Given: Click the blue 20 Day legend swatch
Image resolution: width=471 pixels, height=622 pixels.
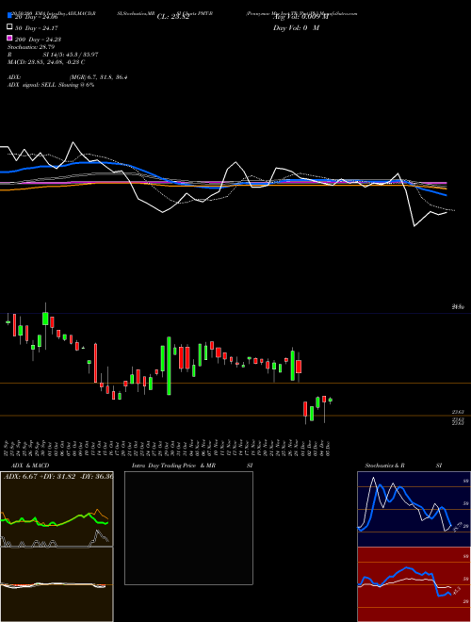Looking at the screenshot, I should pyautogui.click(x=9, y=15).
